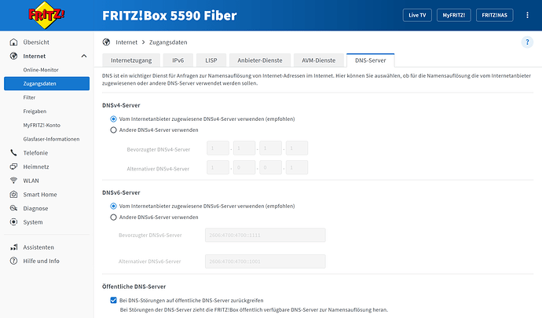
Task: Click the System icon
Action: pos(13,222)
